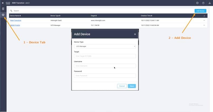Open the help question mark icon
213x112 pixels.
(x=203, y=3)
